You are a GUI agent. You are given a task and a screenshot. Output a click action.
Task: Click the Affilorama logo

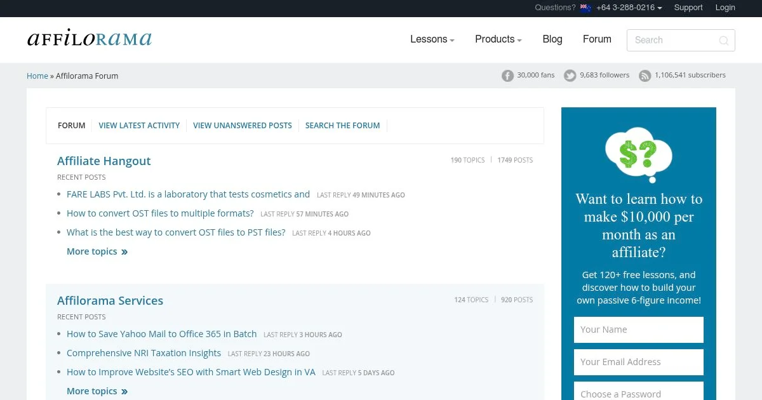[90, 38]
